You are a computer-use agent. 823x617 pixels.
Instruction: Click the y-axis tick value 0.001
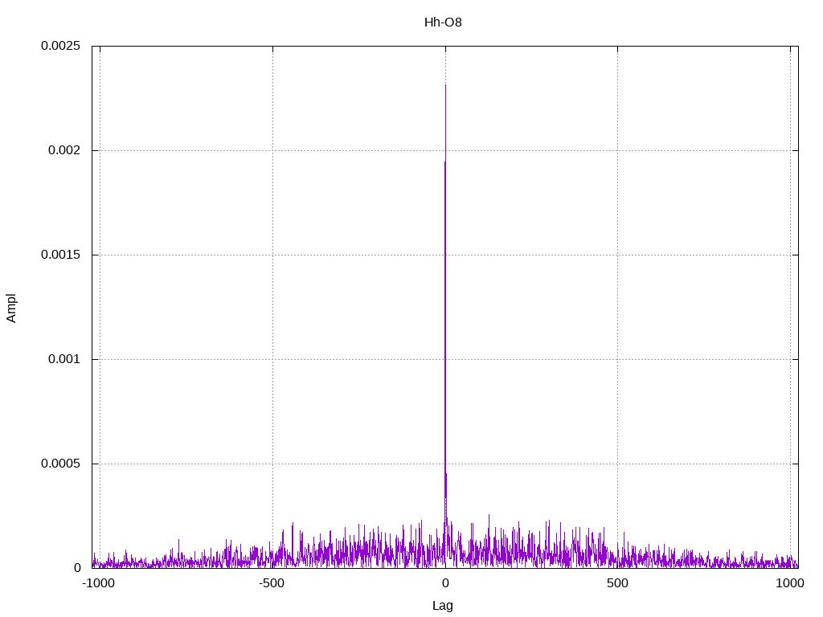tap(64, 359)
